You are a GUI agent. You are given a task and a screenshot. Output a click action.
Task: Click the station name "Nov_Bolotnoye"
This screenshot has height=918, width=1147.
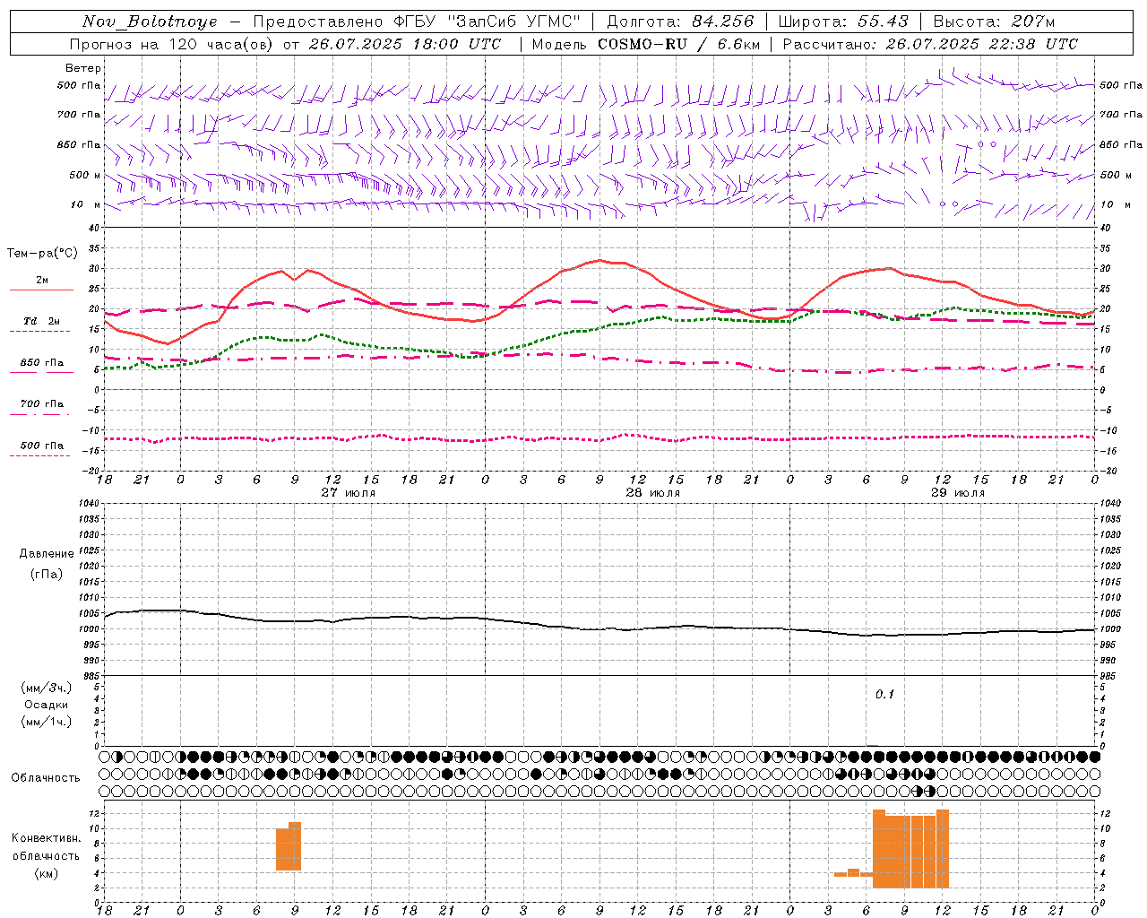pos(150,22)
